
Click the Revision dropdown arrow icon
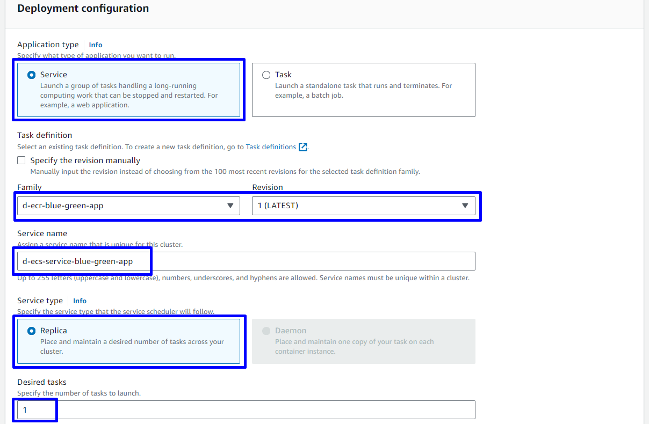pos(465,206)
